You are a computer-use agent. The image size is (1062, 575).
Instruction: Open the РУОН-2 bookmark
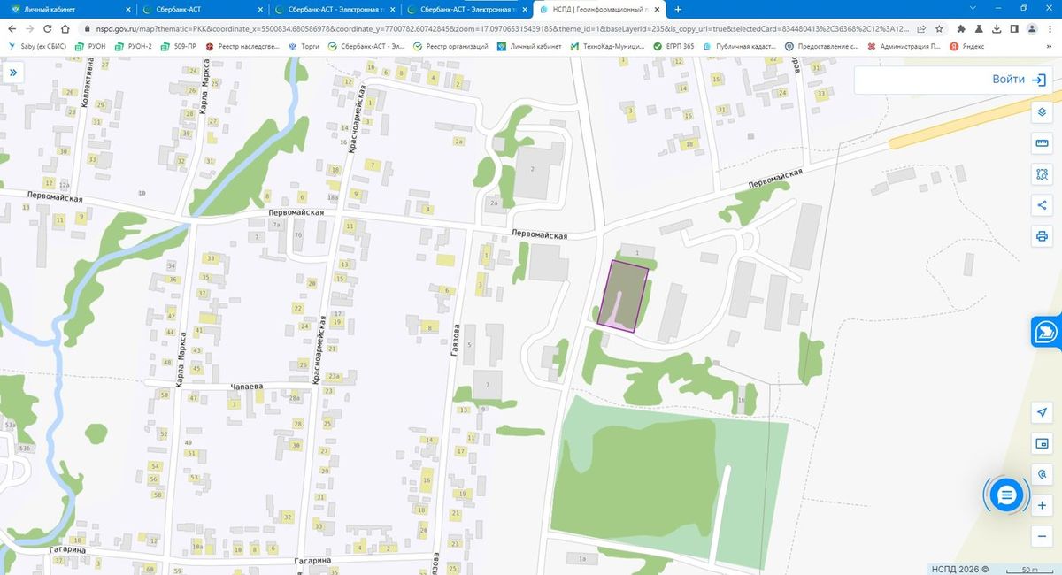(133, 46)
